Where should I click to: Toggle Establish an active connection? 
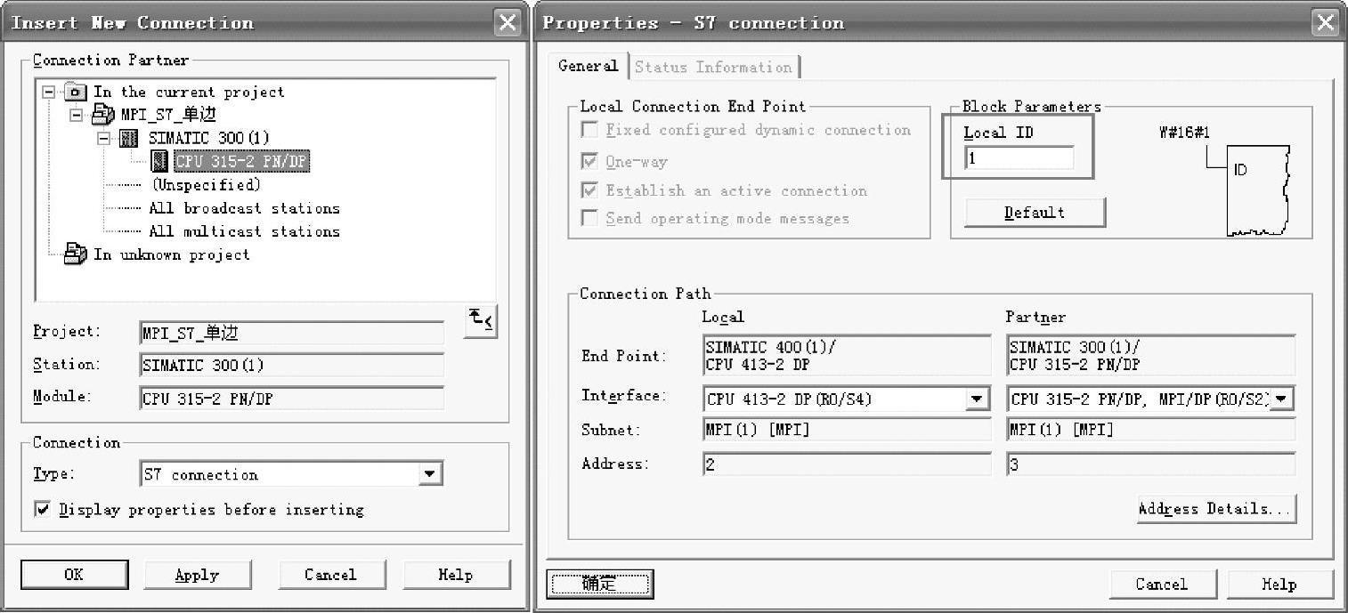[x=589, y=190]
